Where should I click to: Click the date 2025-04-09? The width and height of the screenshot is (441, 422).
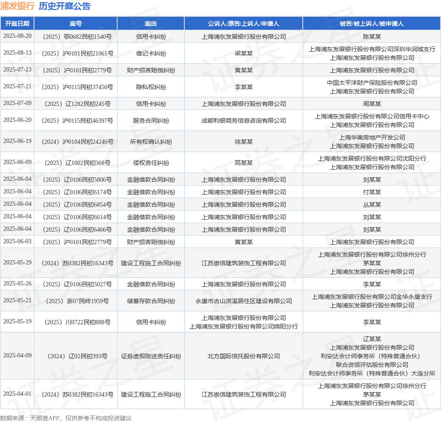coord(17,356)
